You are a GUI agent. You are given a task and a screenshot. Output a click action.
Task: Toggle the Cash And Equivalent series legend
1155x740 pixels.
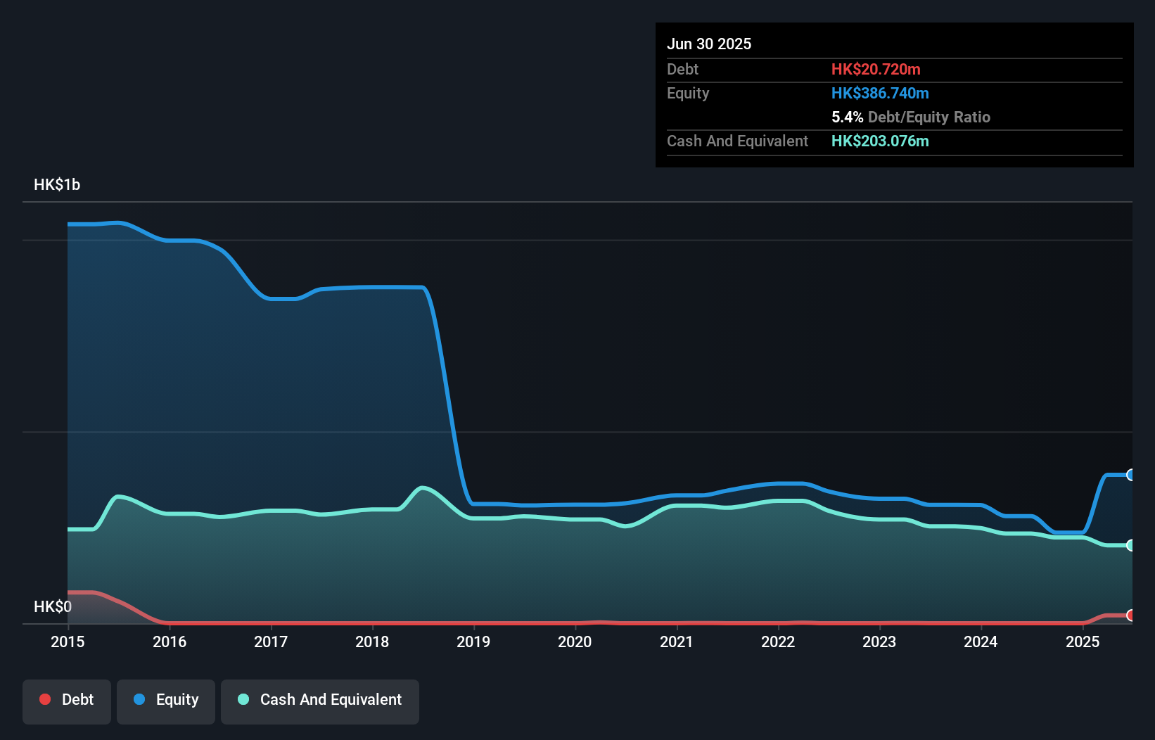319,700
